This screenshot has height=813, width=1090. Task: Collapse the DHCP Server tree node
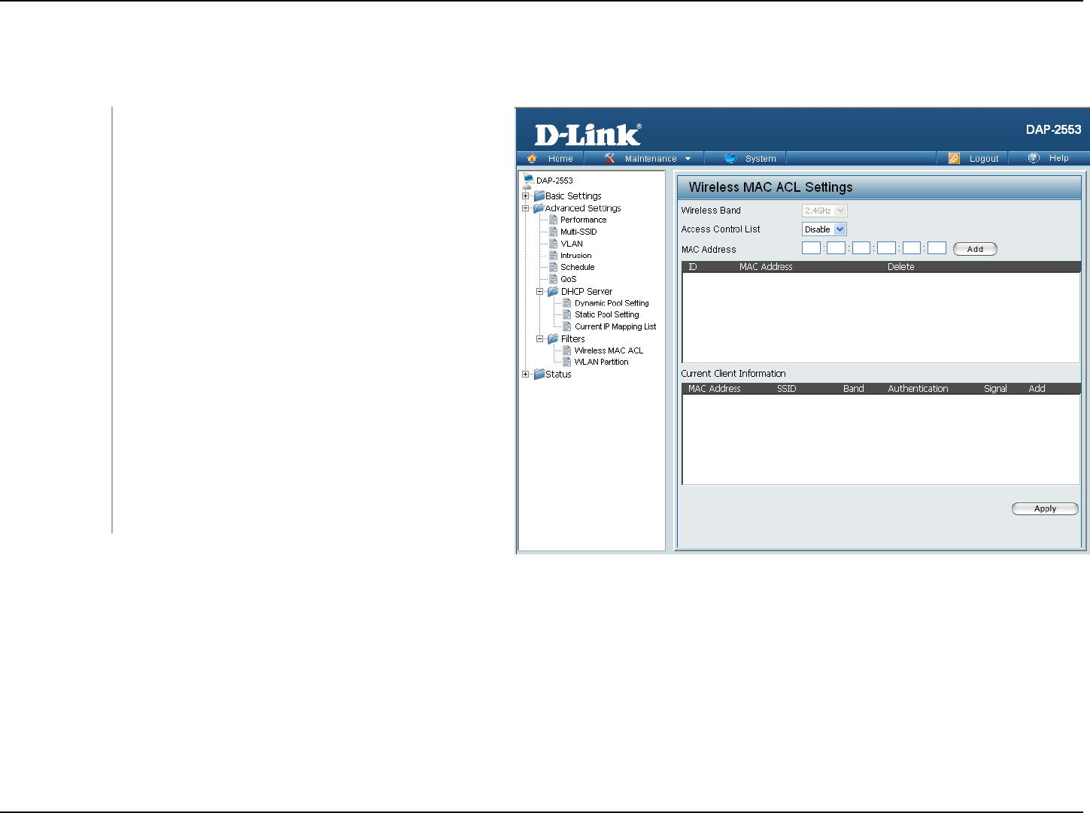coord(539,291)
